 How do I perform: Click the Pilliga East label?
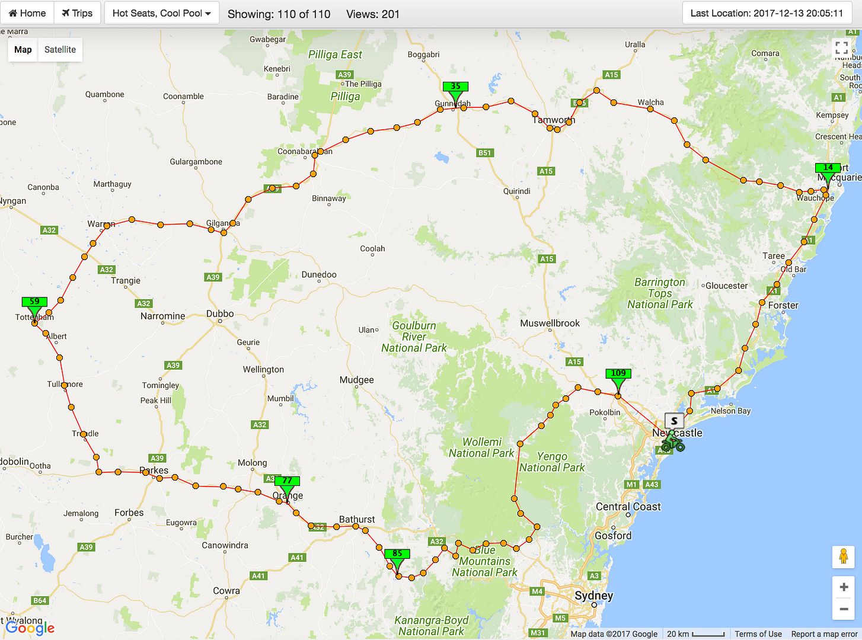click(335, 55)
